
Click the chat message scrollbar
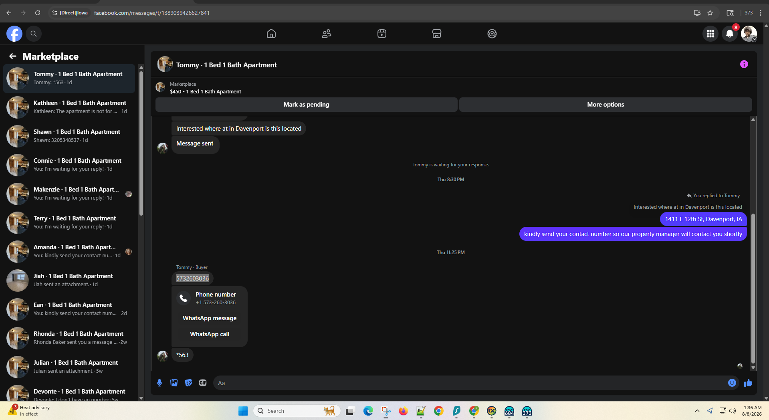pyautogui.click(x=753, y=289)
